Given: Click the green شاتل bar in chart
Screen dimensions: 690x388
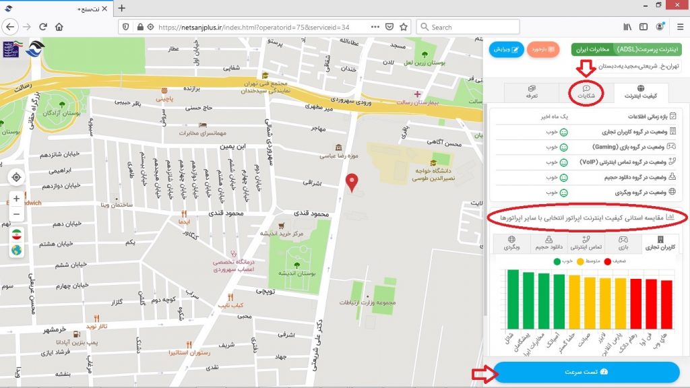Looking at the screenshot, I should coord(513,299).
